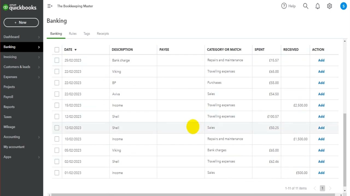Switch to the Banking tab

[x=56, y=33]
